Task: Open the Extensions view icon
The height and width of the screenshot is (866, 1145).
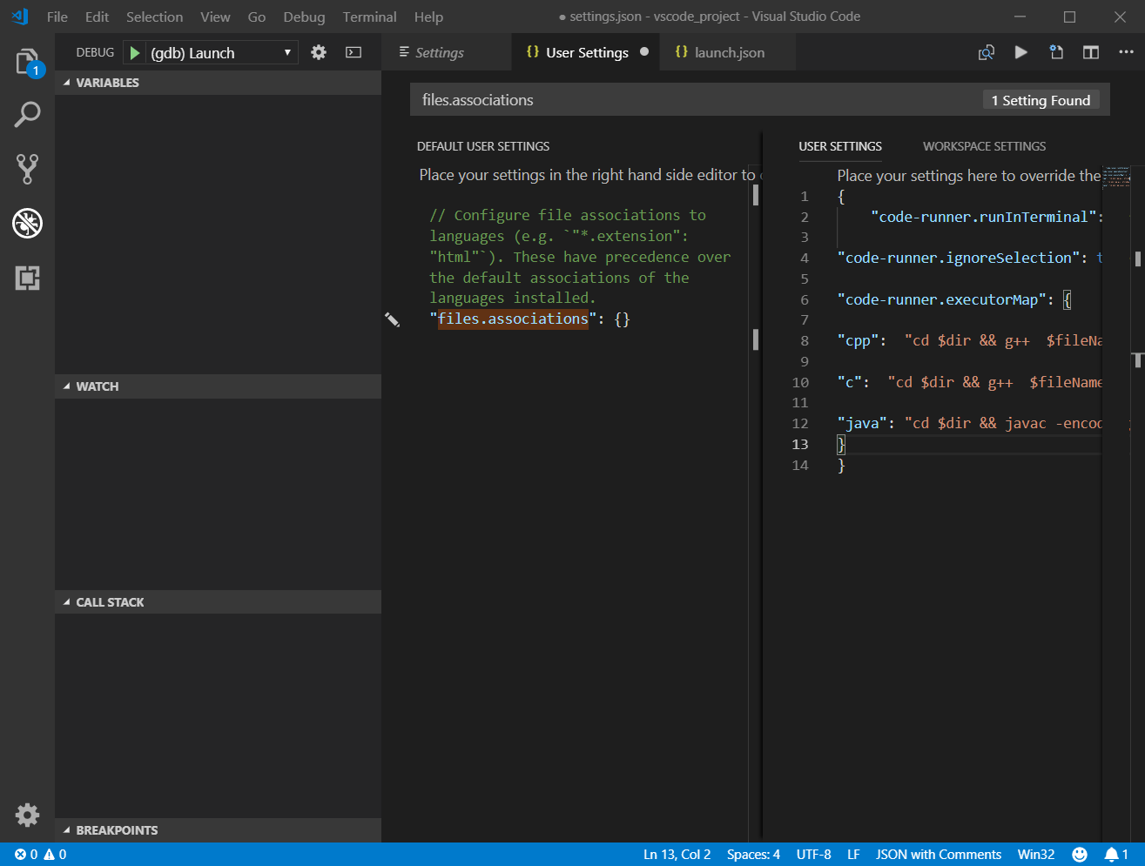Action: point(27,278)
